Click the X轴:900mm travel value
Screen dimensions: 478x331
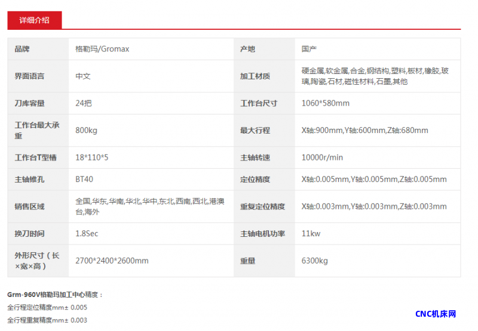[x=365, y=131]
